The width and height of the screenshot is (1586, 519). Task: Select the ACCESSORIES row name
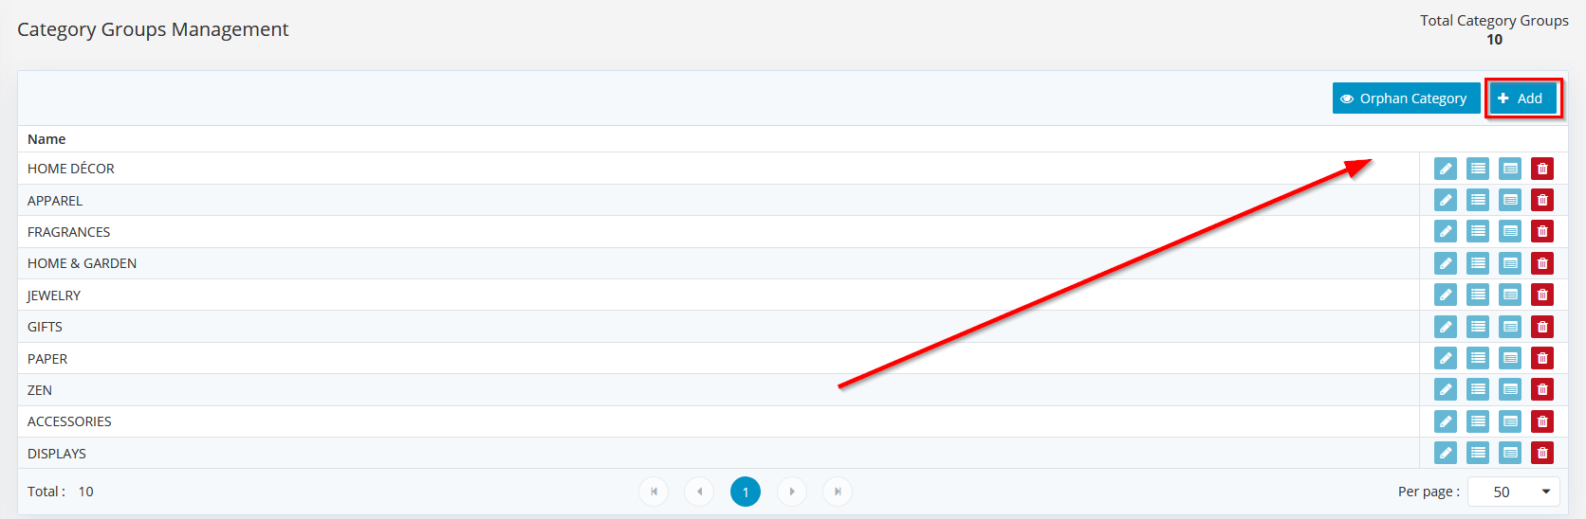69,421
